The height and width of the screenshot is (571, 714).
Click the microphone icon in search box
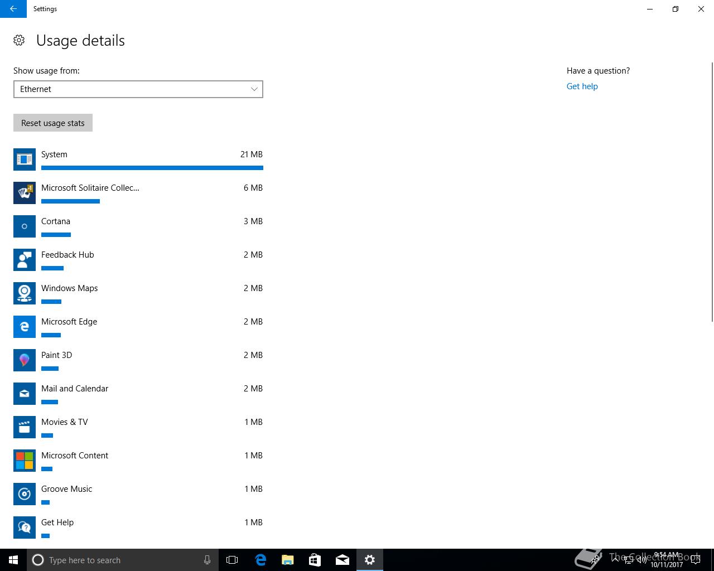[207, 560]
